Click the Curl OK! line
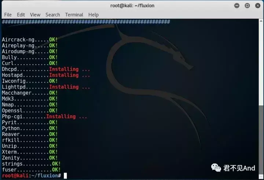 (x=30, y=63)
